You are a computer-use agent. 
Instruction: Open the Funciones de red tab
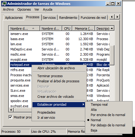(x=93, y=18)
